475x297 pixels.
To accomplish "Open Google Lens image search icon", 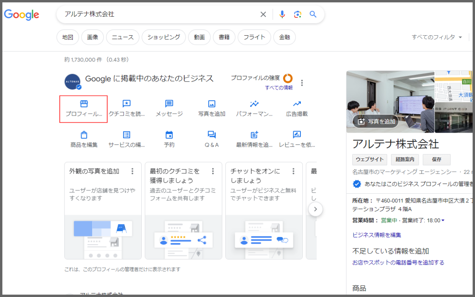I will pyautogui.click(x=298, y=15).
